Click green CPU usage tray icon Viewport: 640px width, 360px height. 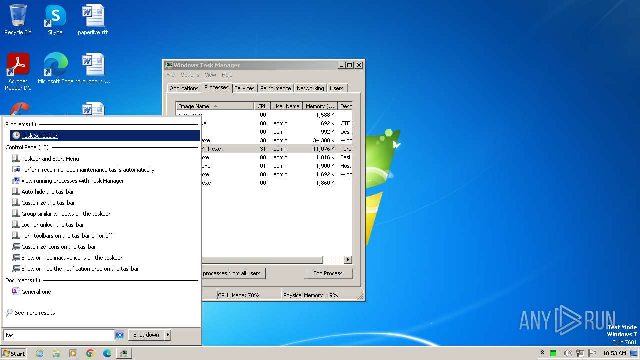pos(553,353)
